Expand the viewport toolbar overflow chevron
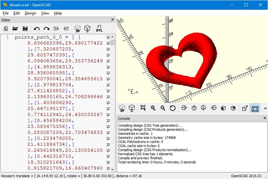The height and width of the screenshot is (179, 268). tap(265, 108)
